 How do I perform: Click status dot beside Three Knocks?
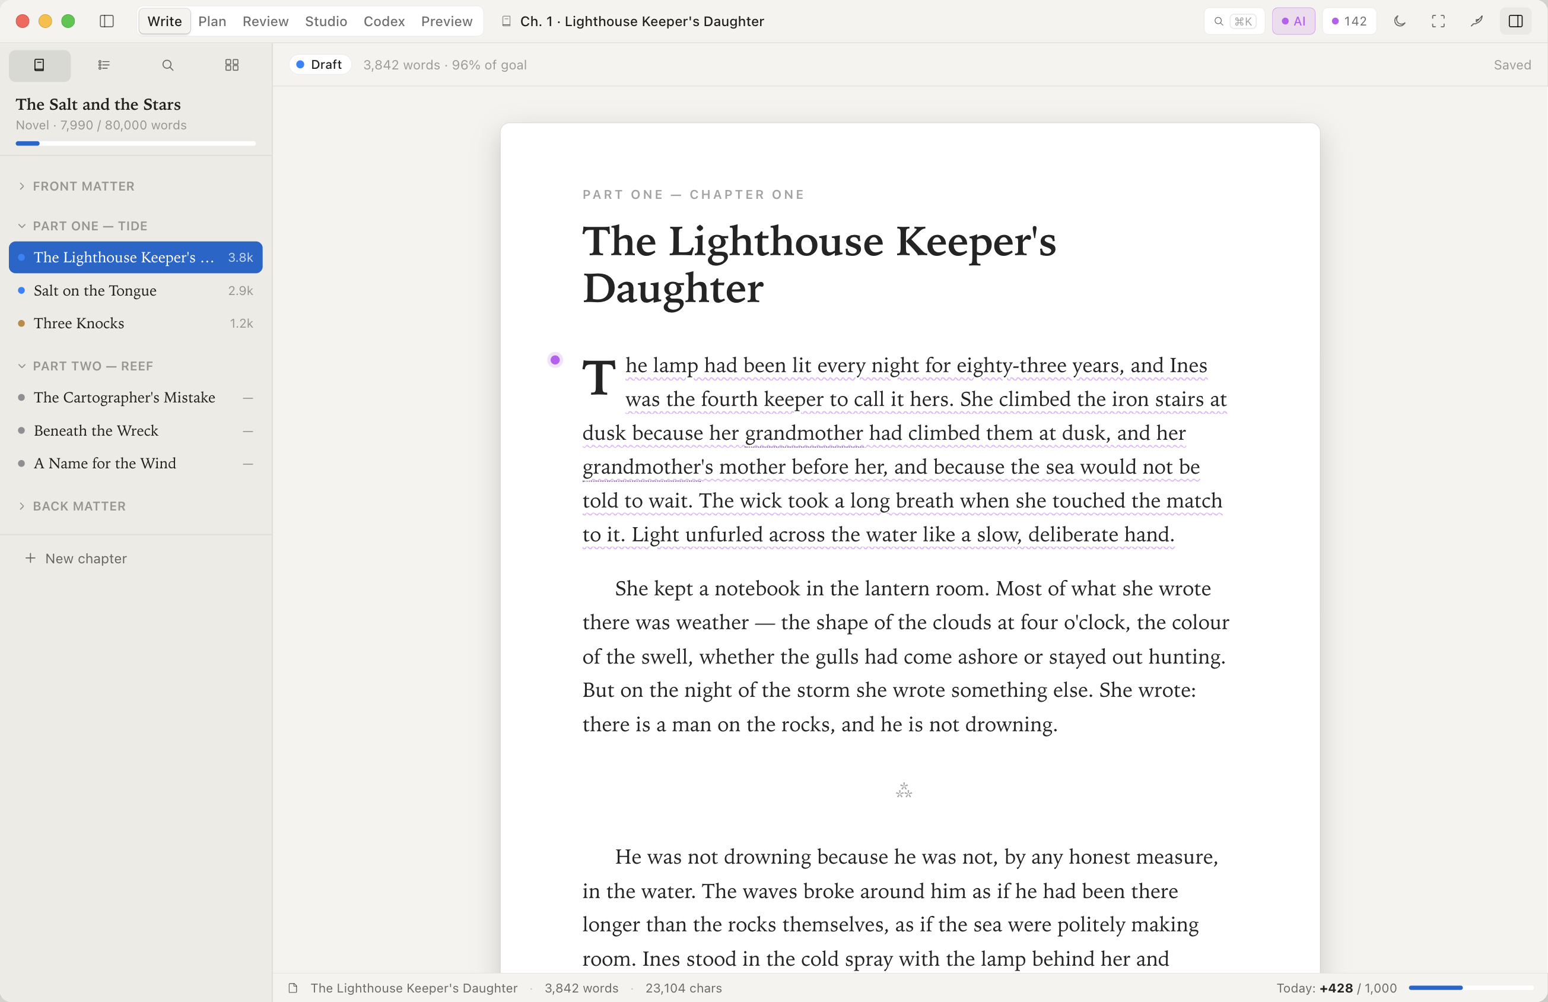pyautogui.click(x=21, y=324)
